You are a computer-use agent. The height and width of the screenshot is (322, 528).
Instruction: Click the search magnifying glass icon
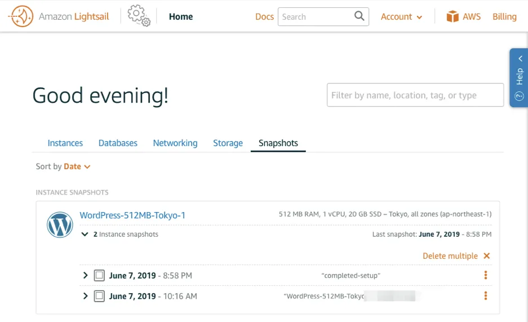[x=360, y=16]
